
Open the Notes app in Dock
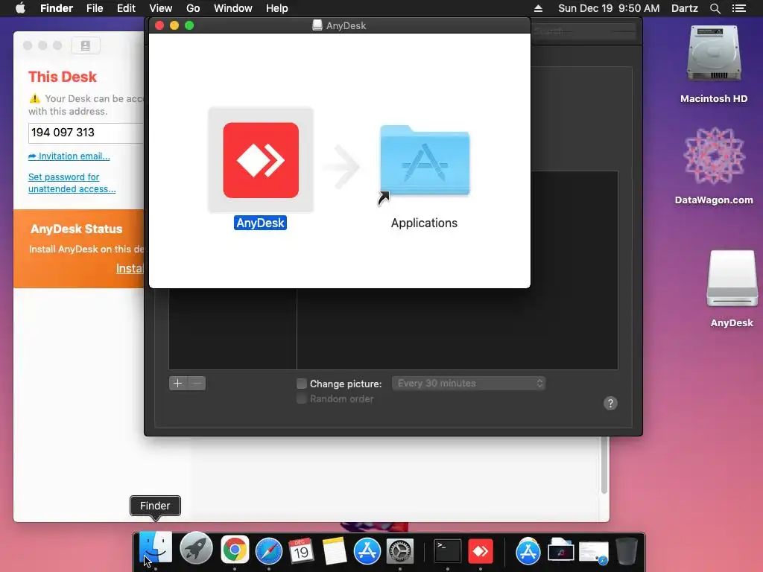tap(335, 550)
